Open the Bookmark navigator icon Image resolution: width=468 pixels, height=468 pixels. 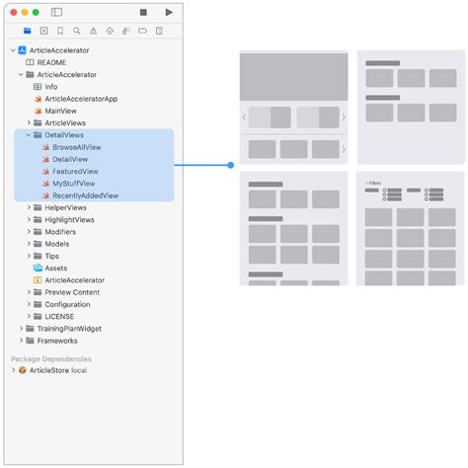pos(60,31)
